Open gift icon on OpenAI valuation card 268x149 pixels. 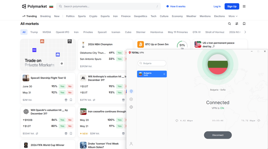[x=66, y=134]
